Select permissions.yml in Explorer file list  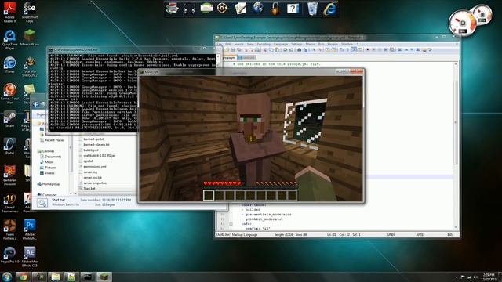[94, 167]
